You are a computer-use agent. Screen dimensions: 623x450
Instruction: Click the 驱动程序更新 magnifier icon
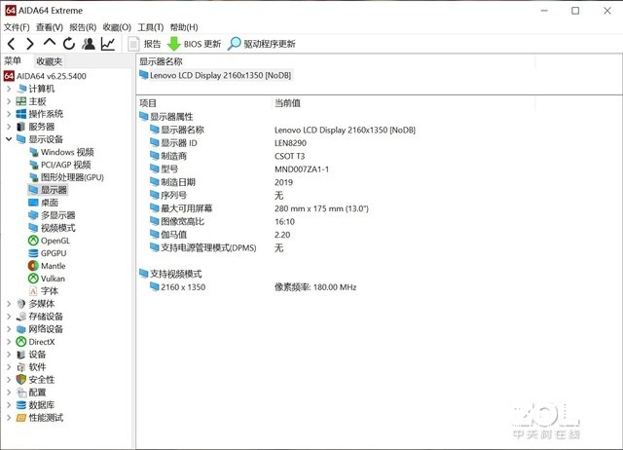(x=234, y=44)
